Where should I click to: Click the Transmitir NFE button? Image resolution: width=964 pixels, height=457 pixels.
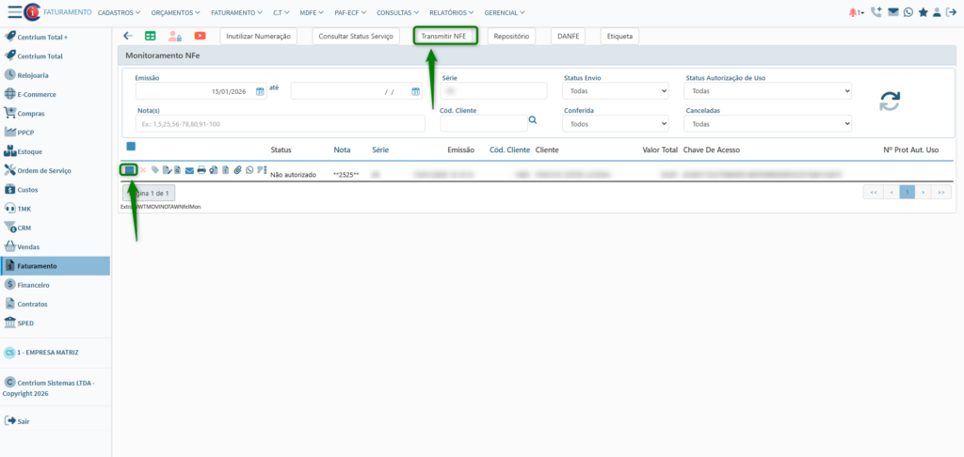tap(444, 36)
